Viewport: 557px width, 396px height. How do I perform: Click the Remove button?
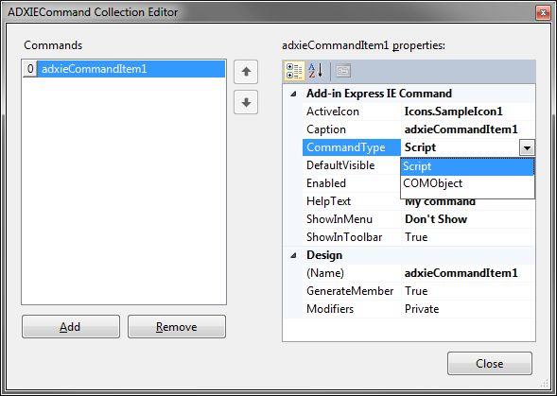click(x=177, y=327)
